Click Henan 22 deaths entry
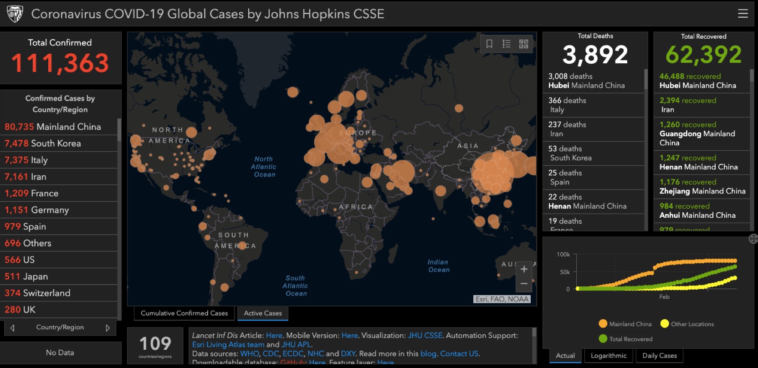Screen dimensions: 758x368 coord(594,202)
